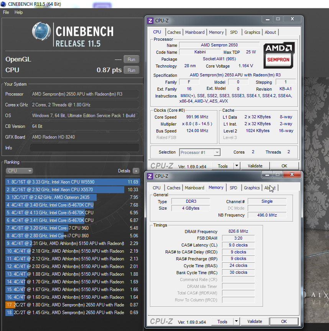The height and width of the screenshot is (331, 329).
Task: Click the DRAM Frequency value 826.6 MHz
Action: tap(238, 232)
